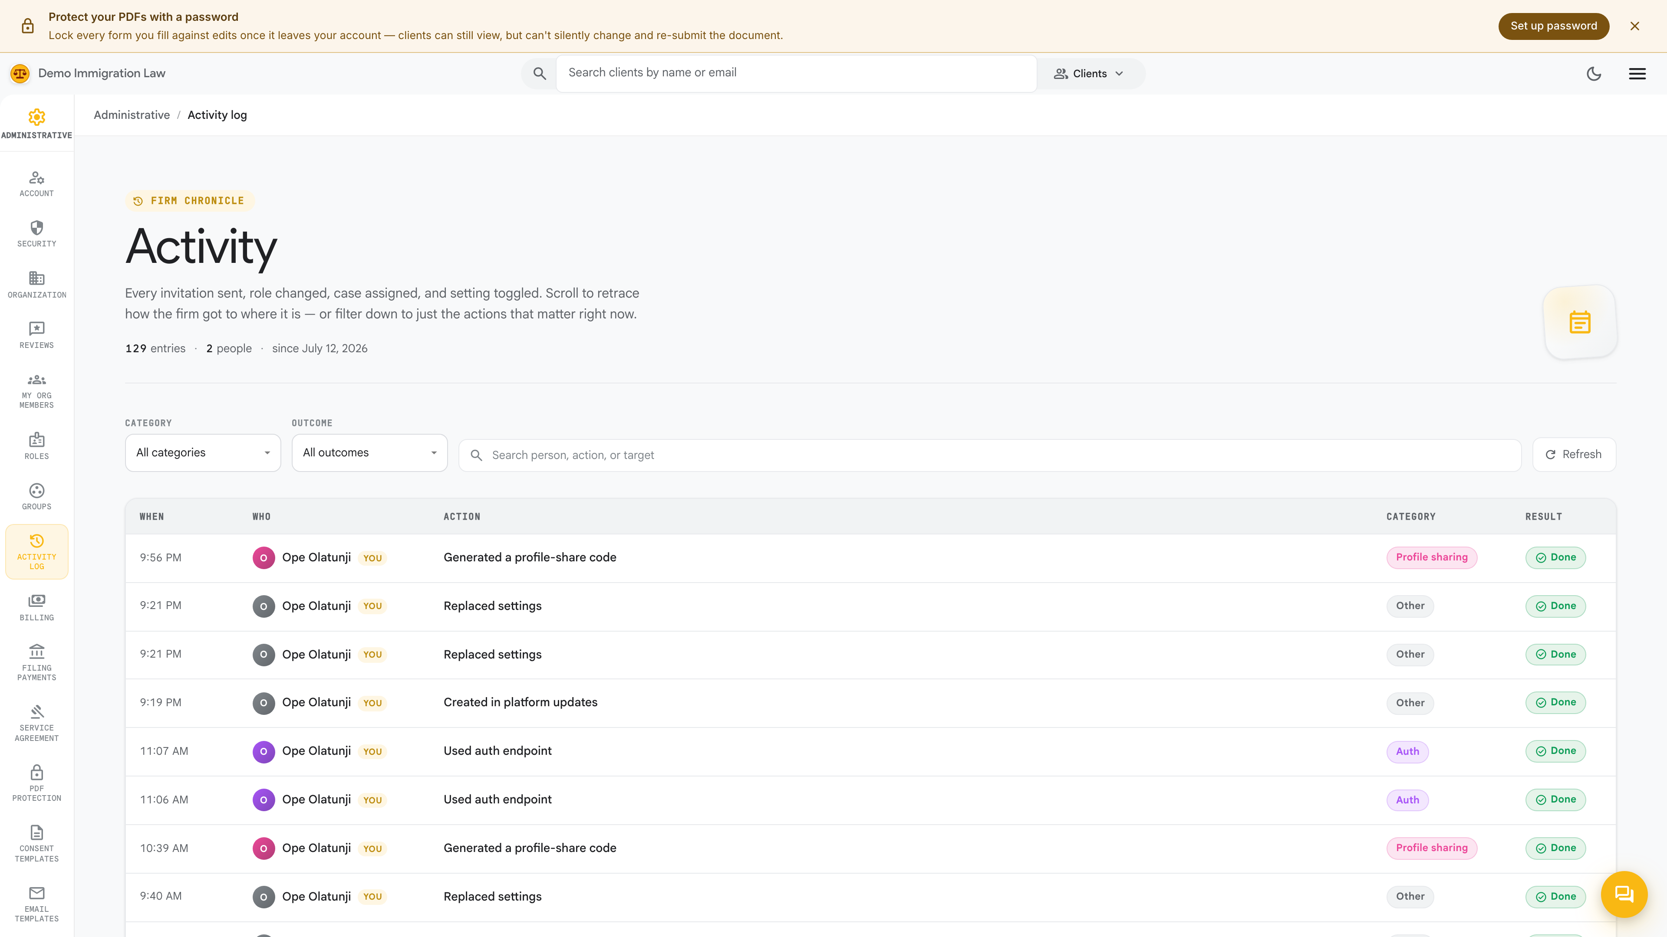Click Ope Olatunji avatar on 11:07 AM row
Viewport: 1667px width, 937px height.
tap(264, 751)
